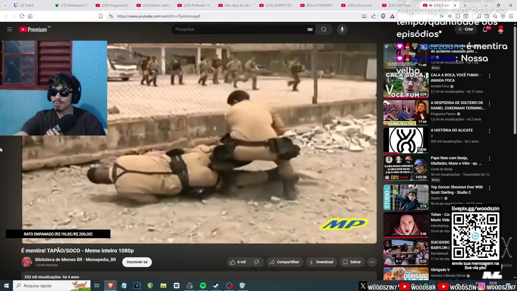Open Brave Leo AI sparkle icon

click(495, 16)
